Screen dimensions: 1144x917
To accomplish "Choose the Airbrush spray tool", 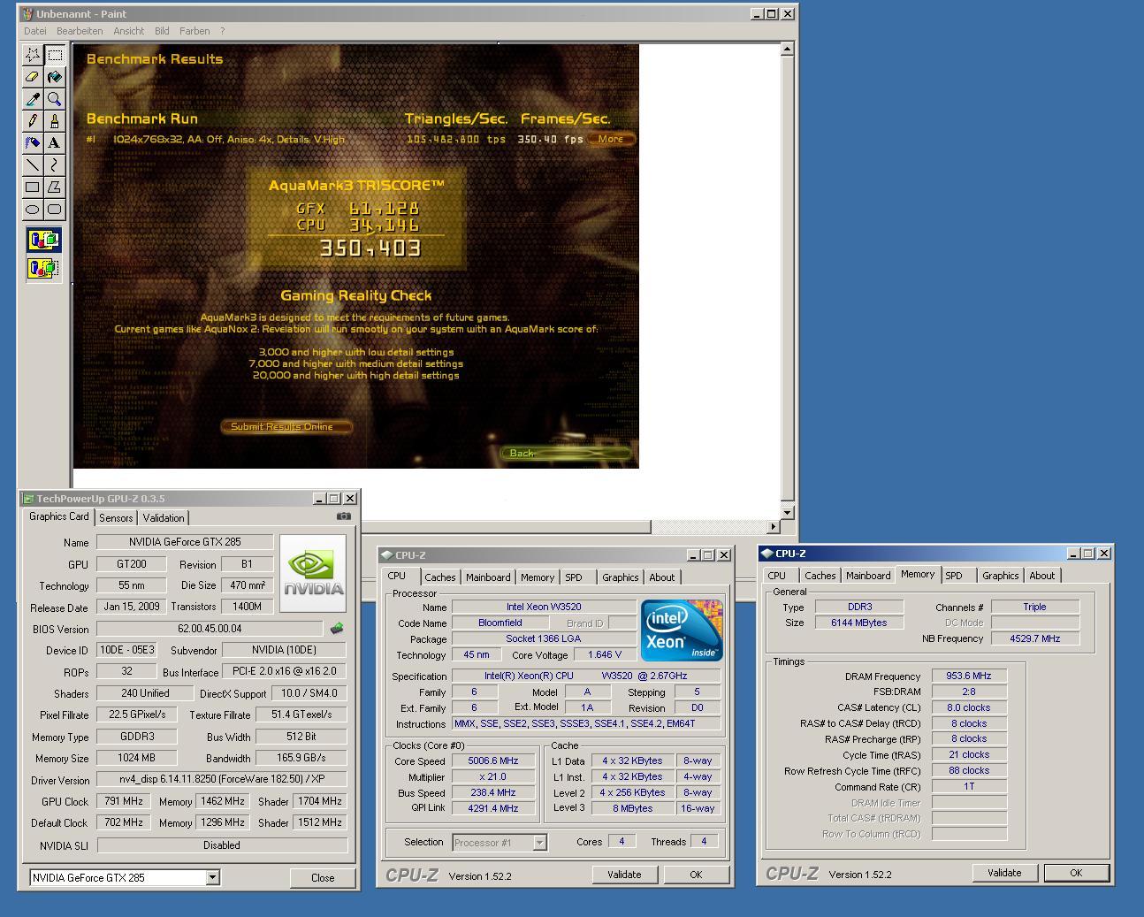I will pos(33,143).
